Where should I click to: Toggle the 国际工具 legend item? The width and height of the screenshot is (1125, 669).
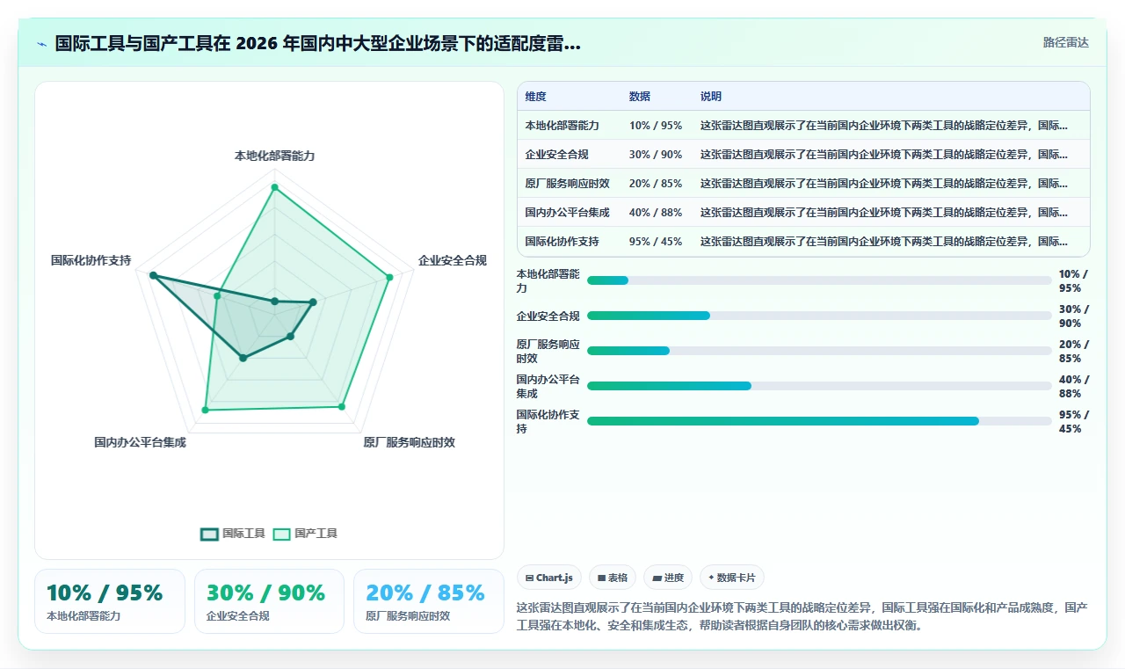click(x=233, y=534)
